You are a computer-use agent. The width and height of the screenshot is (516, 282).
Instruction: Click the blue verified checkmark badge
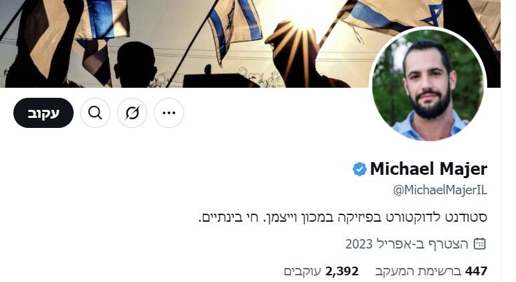(359, 169)
